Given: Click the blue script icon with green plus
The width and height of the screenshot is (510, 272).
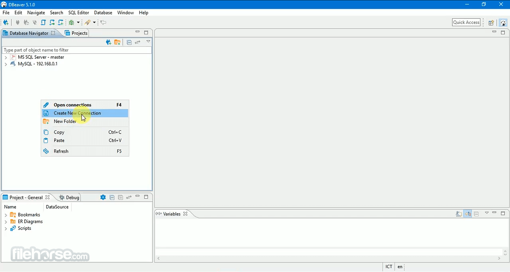Looking at the screenshot, I should (61, 22).
